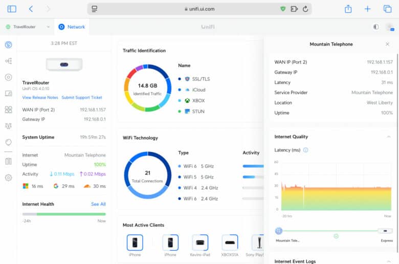Viewport: 399px width, 264px height.
Task: Select the WiFi 5 5 GHz row
Action: (x=196, y=177)
